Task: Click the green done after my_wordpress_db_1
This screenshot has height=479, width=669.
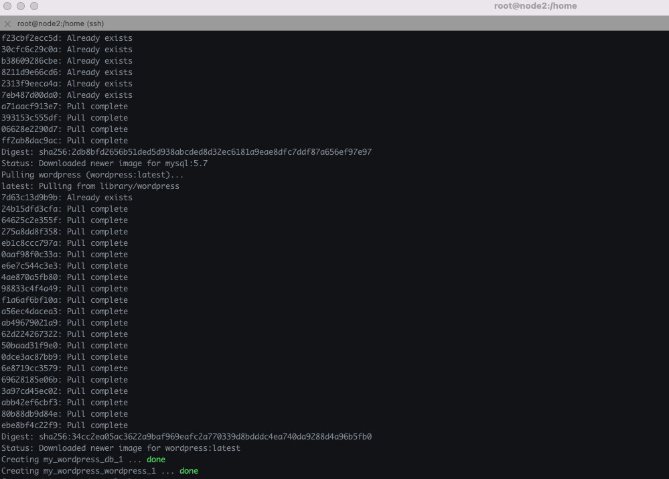Action: point(155,460)
